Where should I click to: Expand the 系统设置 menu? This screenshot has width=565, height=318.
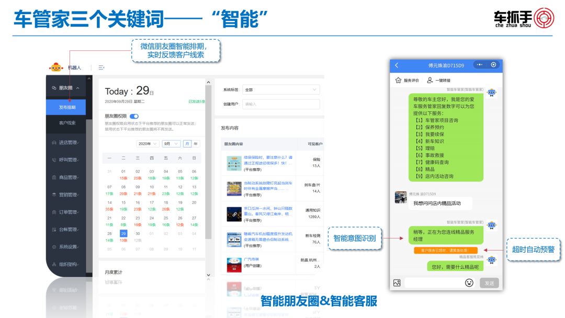pos(78,247)
